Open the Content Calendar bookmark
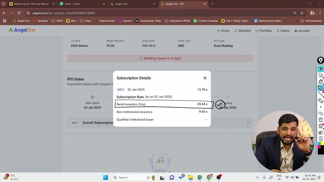This screenshot has width=324, height=182. [x=206, y=21]
